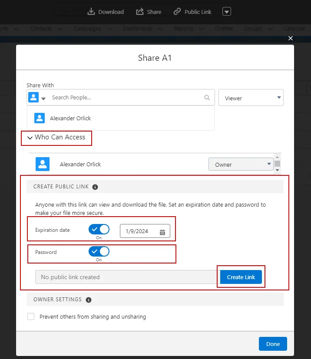
Task: Disable the Password toggle
Action: [x=99, y=251]
